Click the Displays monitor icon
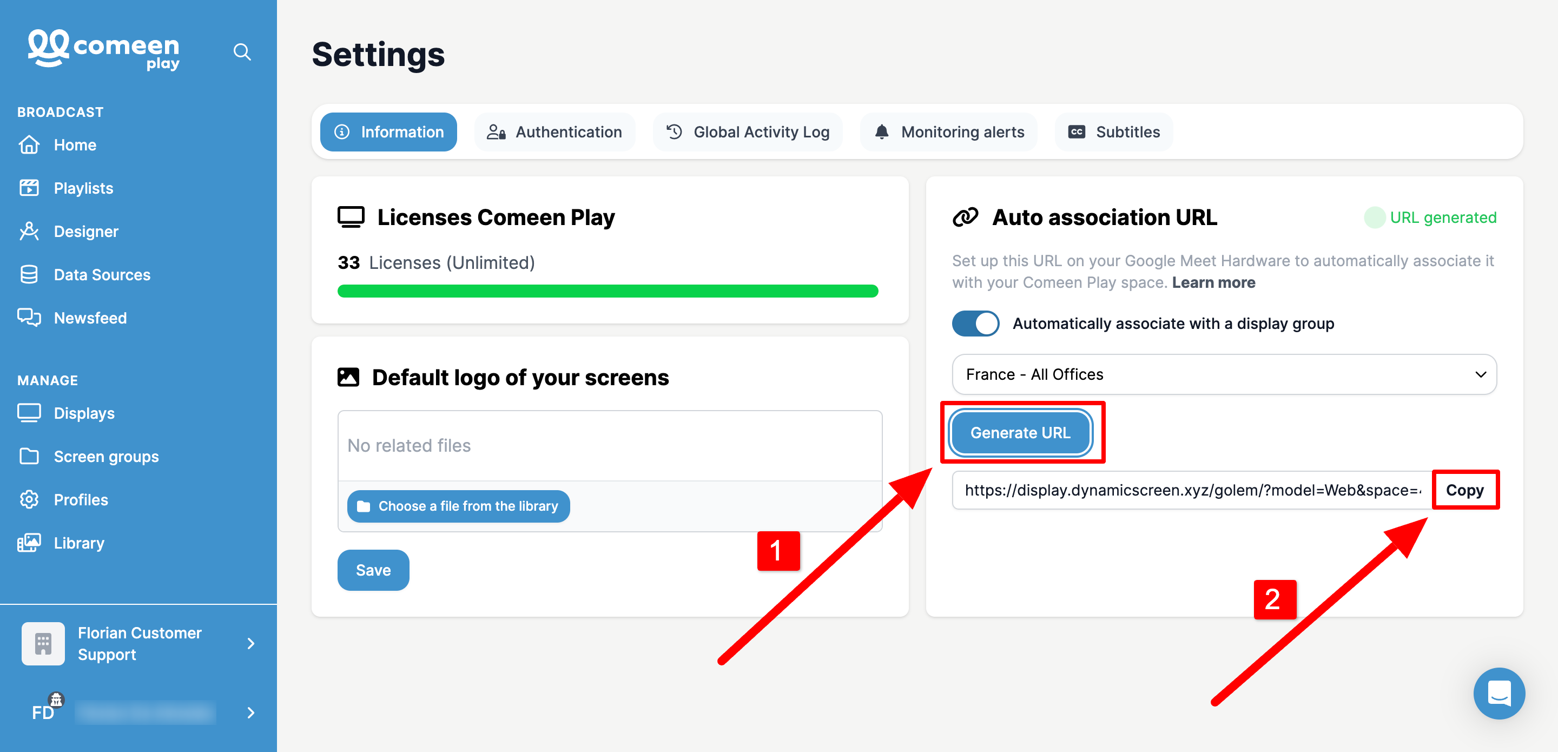Image resolution: width=1558 pixels, height=752 pixels. (x=29, y=413)
